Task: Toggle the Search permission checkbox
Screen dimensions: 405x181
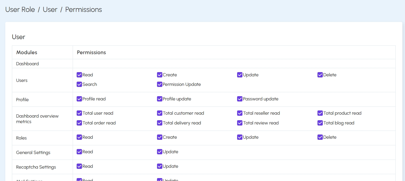Action: click(79, 84)
